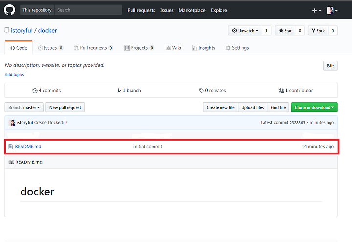Open the Insights tab
The image size is (352, 242).
click(x=203, y=48)
